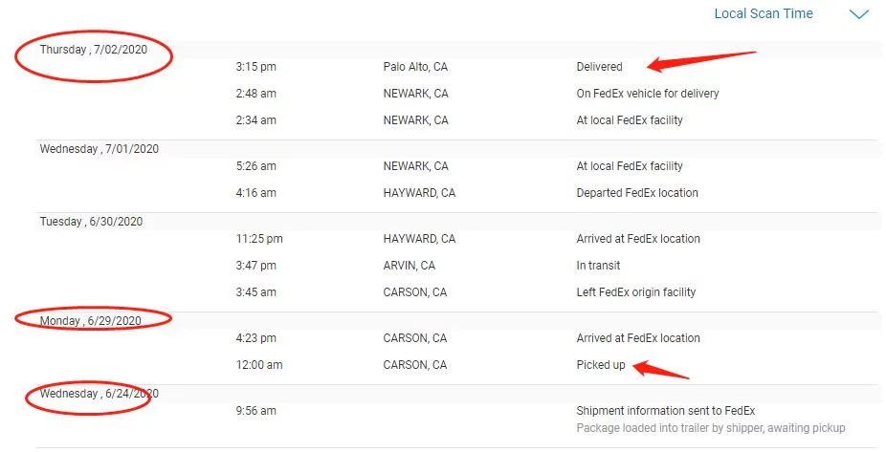The width and height of the screenshot is (886, 452).
Task: Click Shipment information sent to FedEx
Action: [x=666, y=411]
